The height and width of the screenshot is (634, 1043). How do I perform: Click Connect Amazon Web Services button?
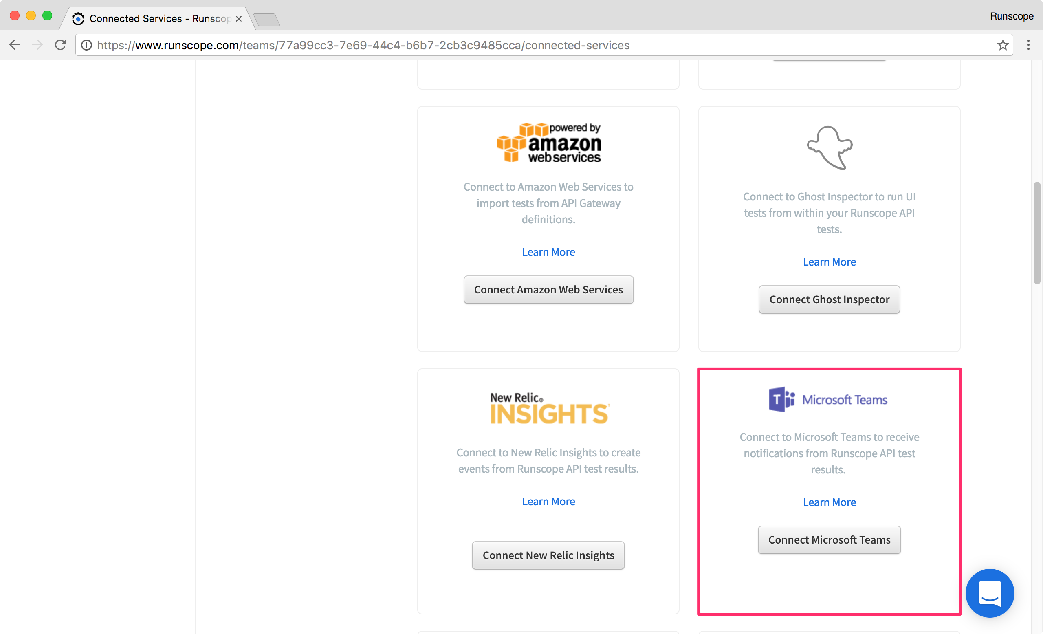[548, 289]
